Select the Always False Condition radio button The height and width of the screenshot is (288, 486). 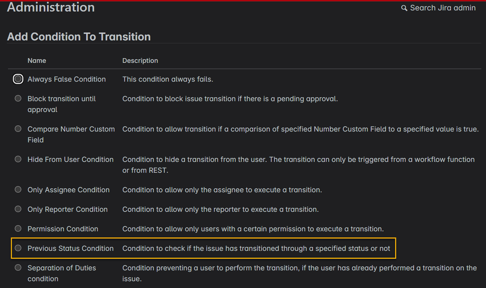18,79
